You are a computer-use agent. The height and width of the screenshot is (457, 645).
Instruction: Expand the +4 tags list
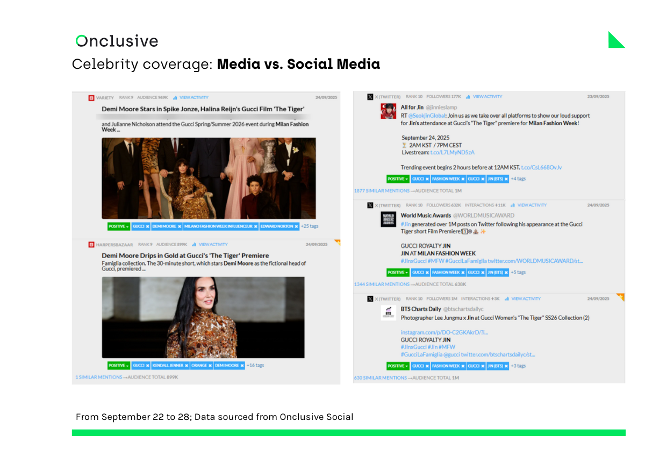point(518,179)
